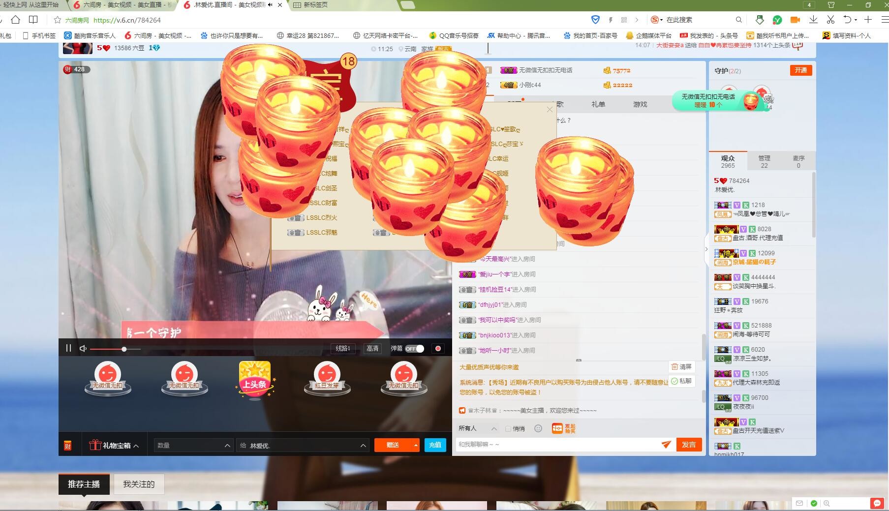
Task: Open bookmark 酷狗音乐音乐人
Action: pos(90,35)
